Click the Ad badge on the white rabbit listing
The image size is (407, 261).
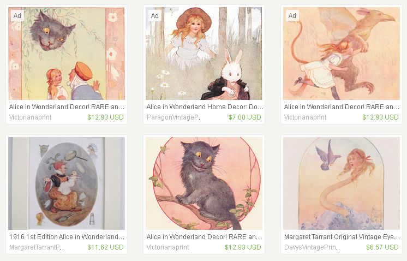[x=155, y=16]
